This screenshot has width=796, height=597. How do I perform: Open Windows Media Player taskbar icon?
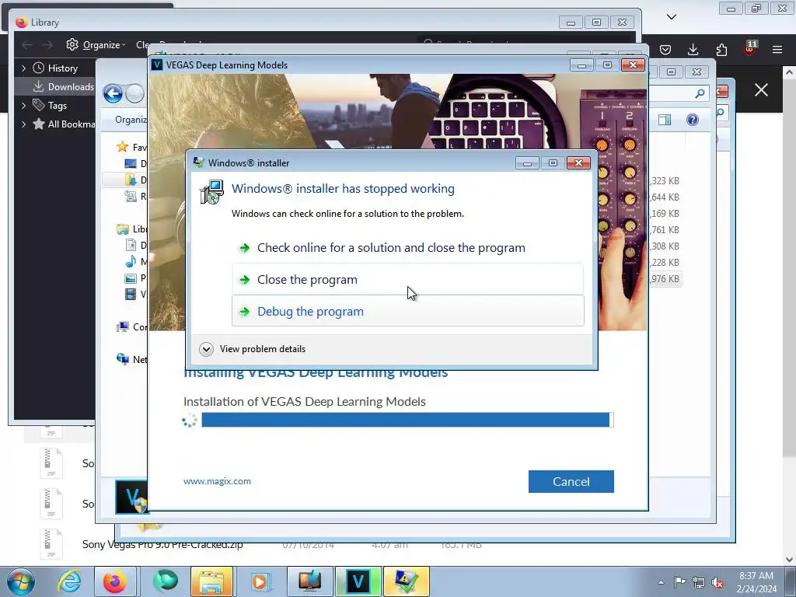[x=260, y=581]
